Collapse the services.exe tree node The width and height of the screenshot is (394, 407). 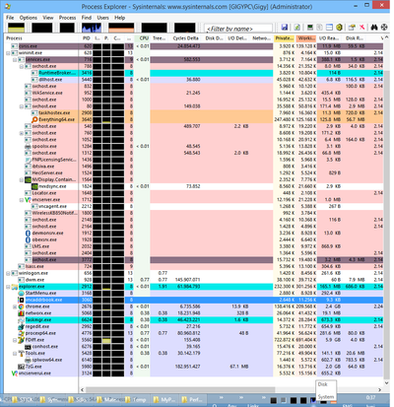coord(15,59)
